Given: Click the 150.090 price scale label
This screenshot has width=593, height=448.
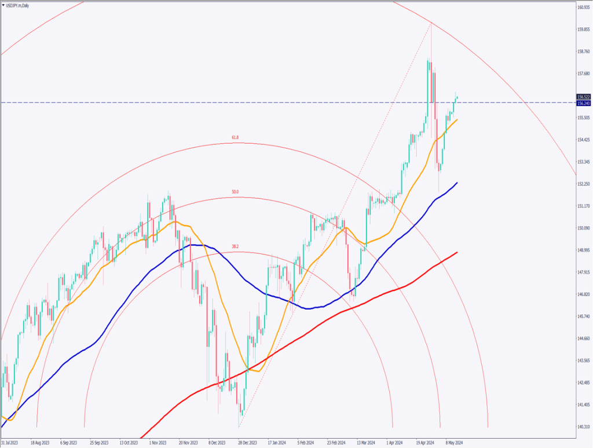Looking at the screenshot, I should (x=583, y=228).
